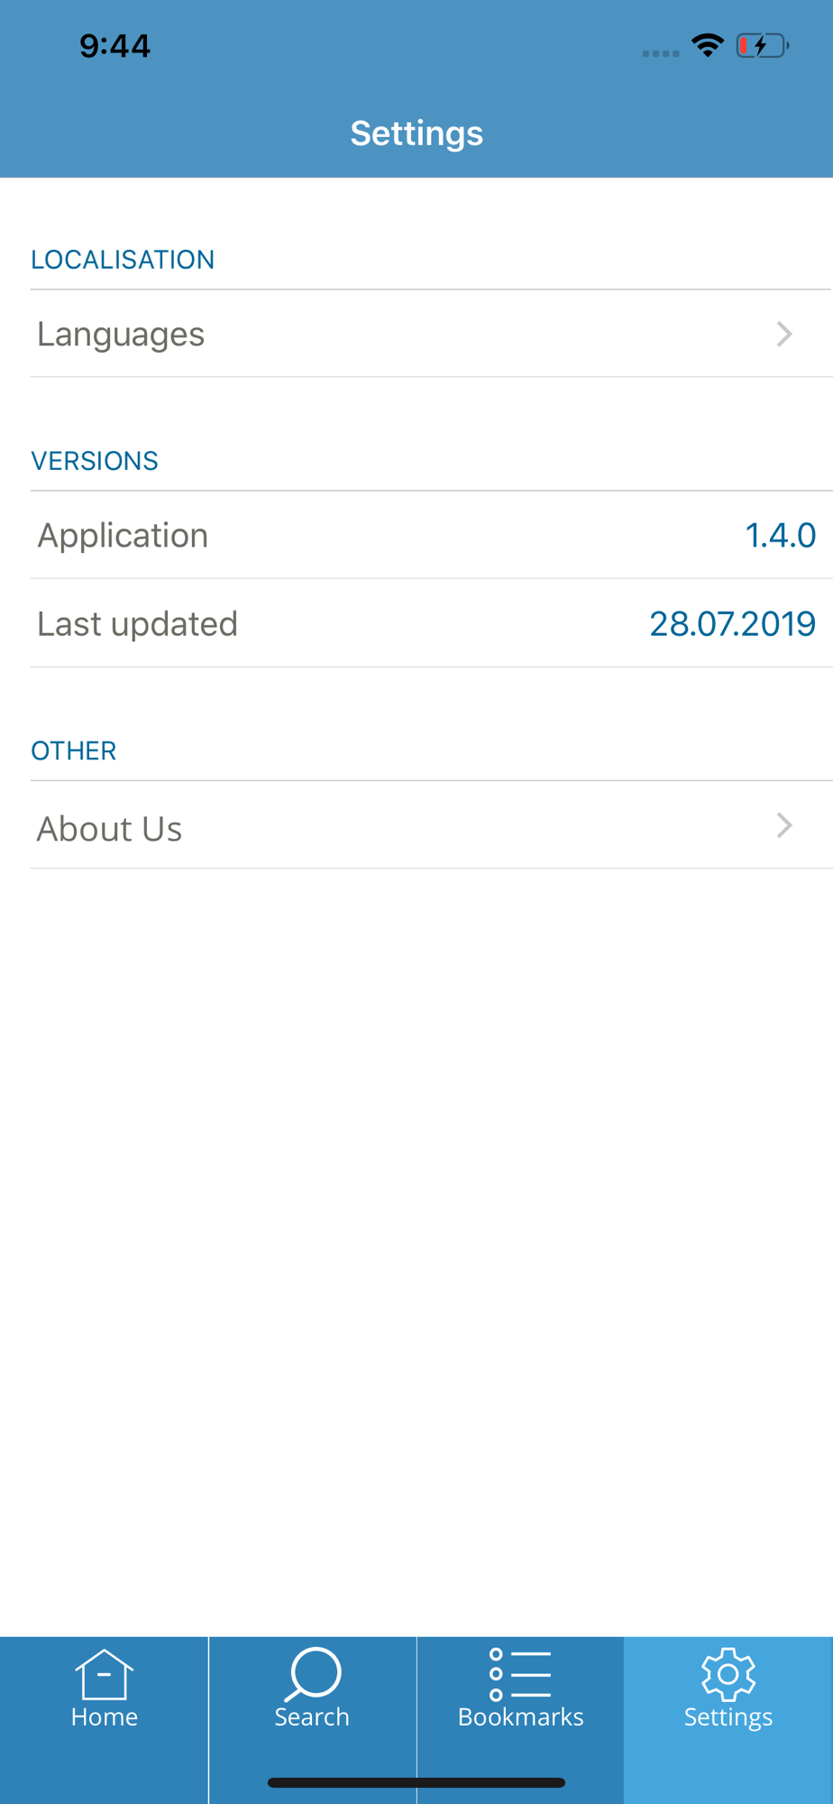The width and height of the screenshot is (833, 1804).
Task: Switch to the Home tab label
Action: click(x=105, y=1717)
